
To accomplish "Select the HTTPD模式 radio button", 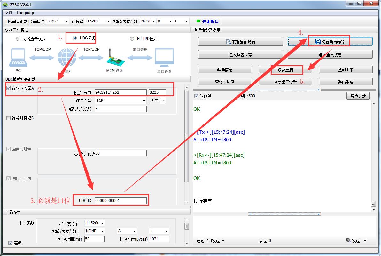I will pyautogui.click(x=132, y=39).
